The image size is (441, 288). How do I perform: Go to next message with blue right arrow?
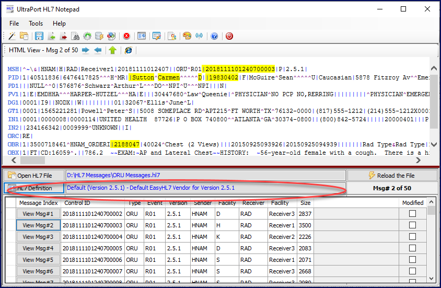click(x=86, y=50)
